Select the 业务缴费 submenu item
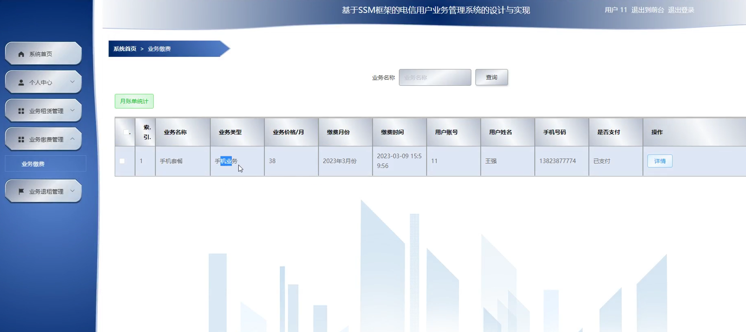Screen dimensions: 746x332 point(45,164)
